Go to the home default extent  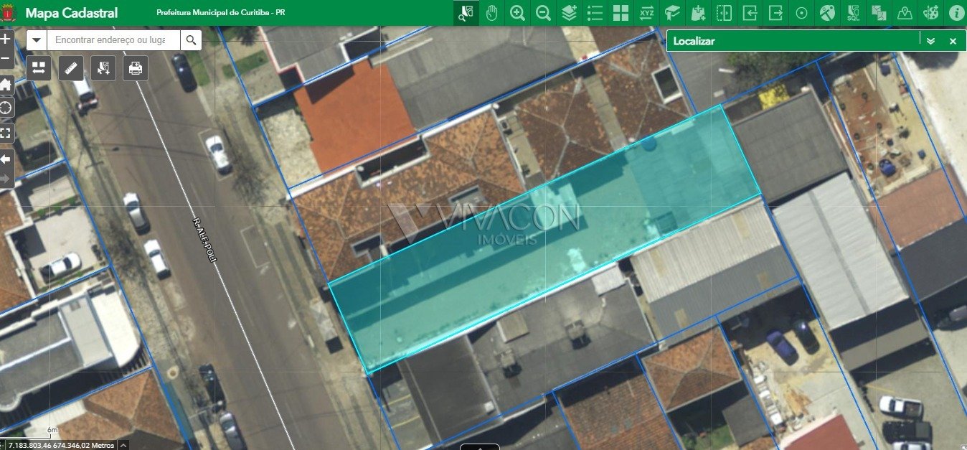click(6, 85)
